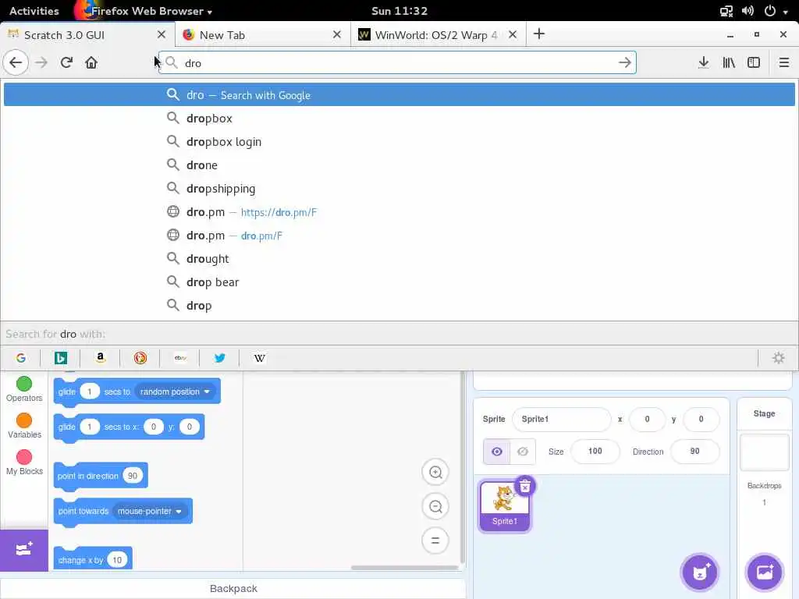Choose the 'drone' suggestion
Image resolution: width=799 pixels, height=599 pixels.
[399, 165]
